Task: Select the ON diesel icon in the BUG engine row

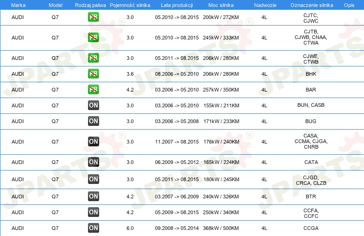Action: click(94, 121)
